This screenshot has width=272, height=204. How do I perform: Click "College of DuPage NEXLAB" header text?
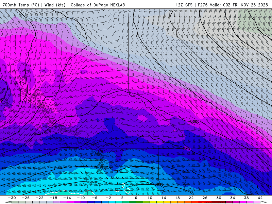click(x=98, y=5)
